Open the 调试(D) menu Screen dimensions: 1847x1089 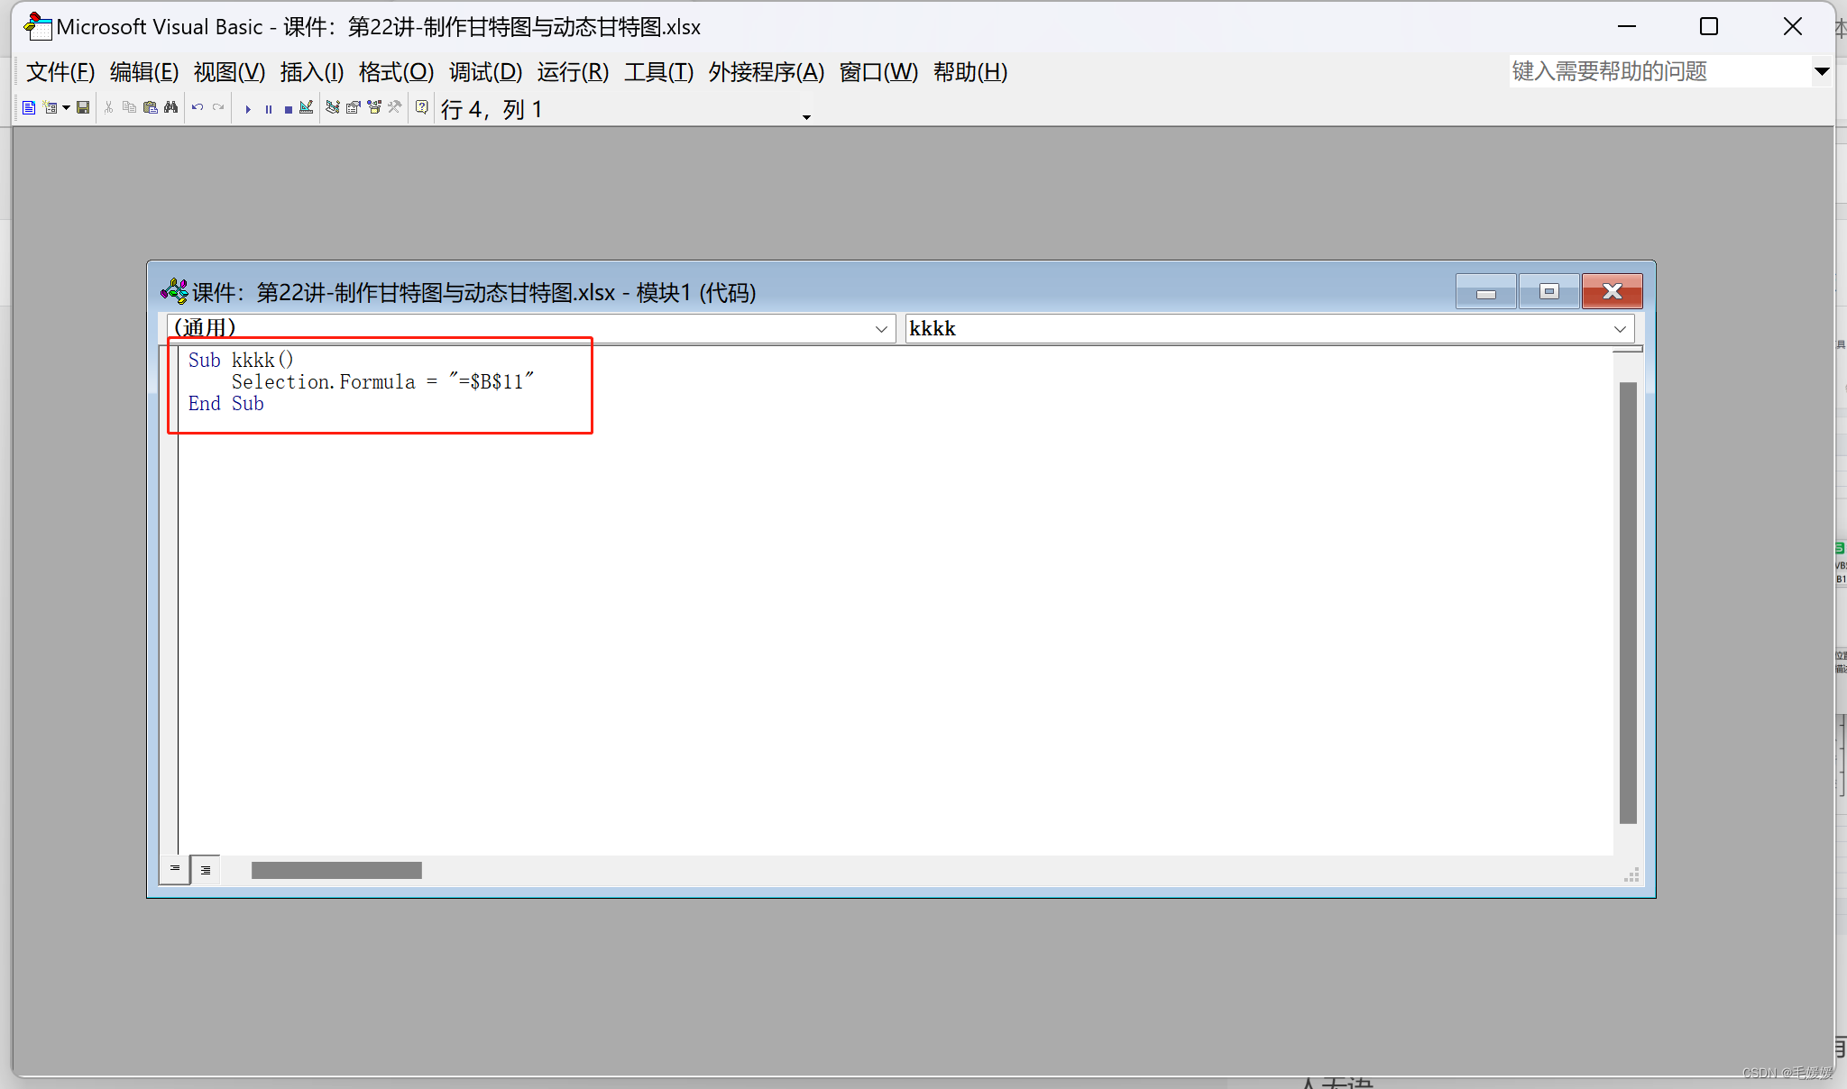tap(485, 72)
